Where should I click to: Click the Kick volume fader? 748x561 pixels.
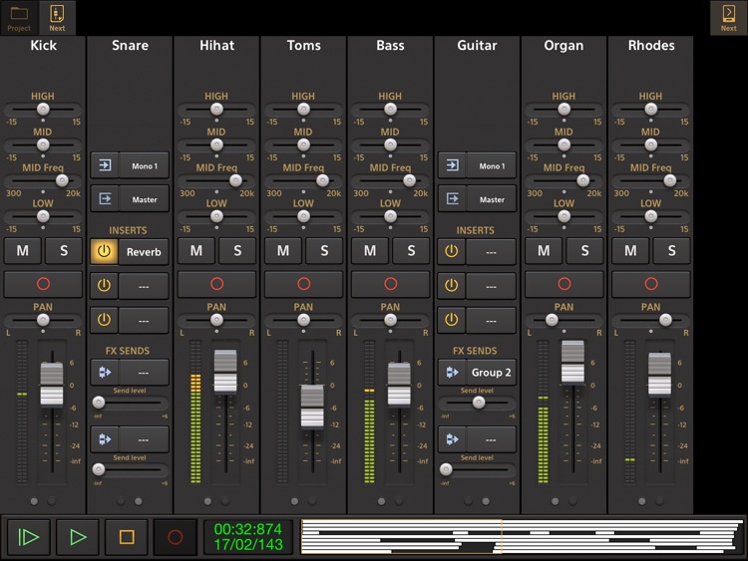[52, 385]
